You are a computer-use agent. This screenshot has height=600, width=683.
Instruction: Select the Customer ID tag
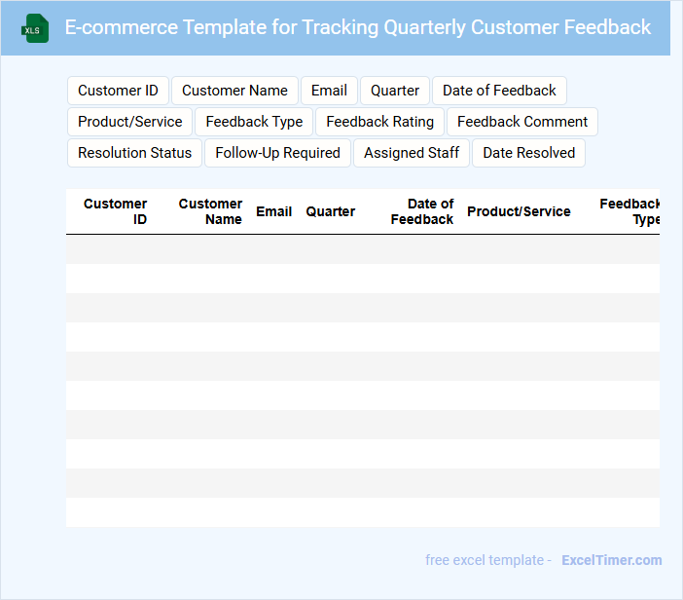click(118, 91)
